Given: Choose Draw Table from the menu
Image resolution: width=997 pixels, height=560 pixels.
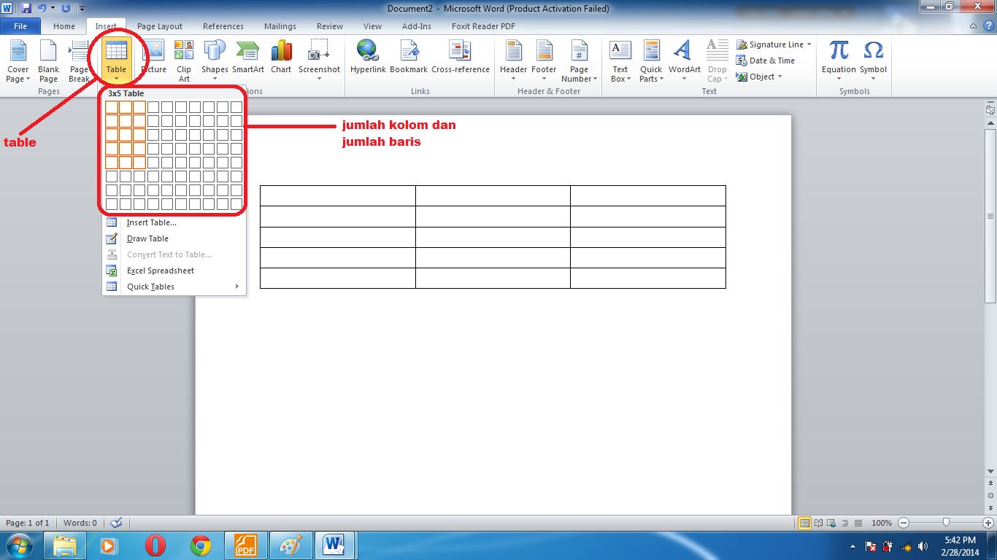Looking at the screenshot, I should pos(174,238).
